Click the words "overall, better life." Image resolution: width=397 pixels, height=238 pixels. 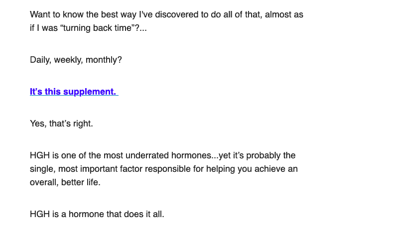point(65,182)
